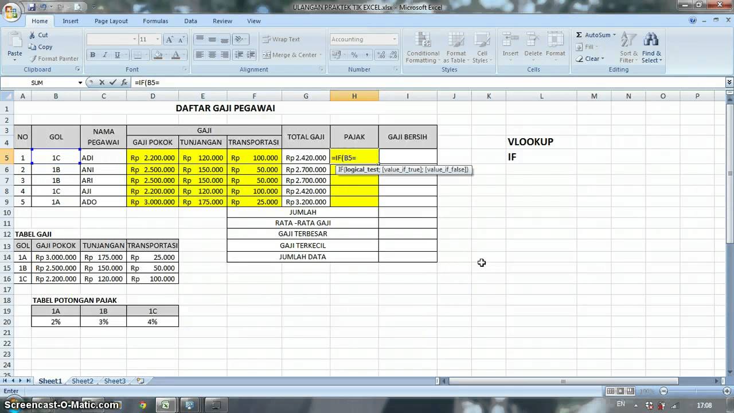
Task: Click the Percent Style icon
Action: click(354, 55)
